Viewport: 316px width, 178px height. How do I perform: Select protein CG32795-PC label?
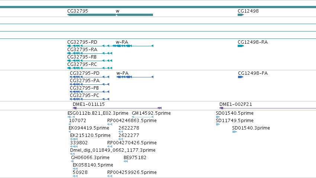coord(84,95)
